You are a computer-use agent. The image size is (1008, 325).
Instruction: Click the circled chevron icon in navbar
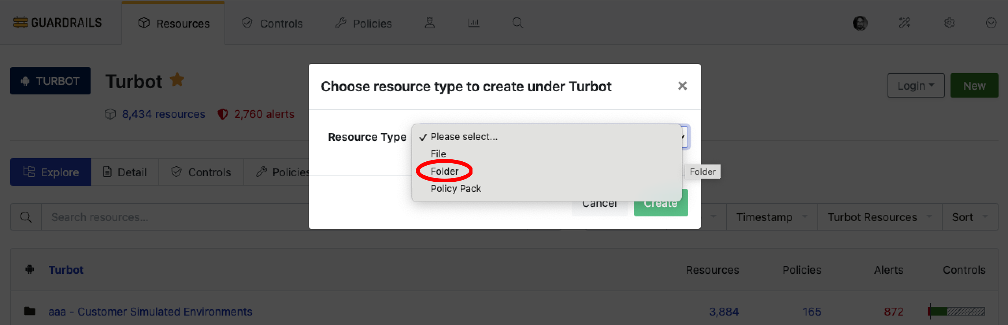(x=991, y=23)
